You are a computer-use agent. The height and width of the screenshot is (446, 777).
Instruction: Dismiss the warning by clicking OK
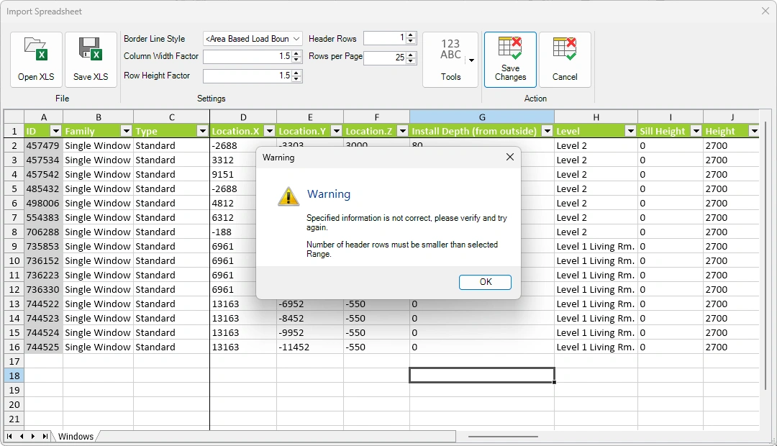(485, 282)
